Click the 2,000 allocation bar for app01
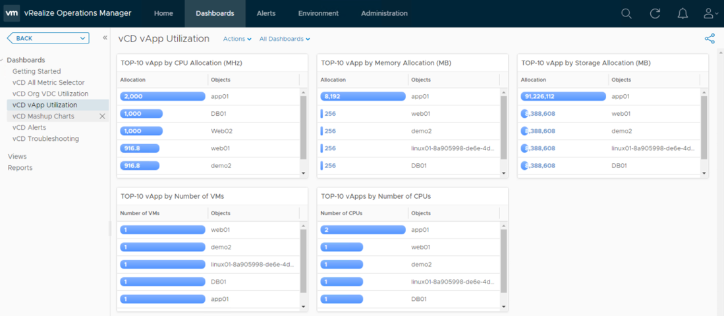724x316 pixels. click(163, 96)
